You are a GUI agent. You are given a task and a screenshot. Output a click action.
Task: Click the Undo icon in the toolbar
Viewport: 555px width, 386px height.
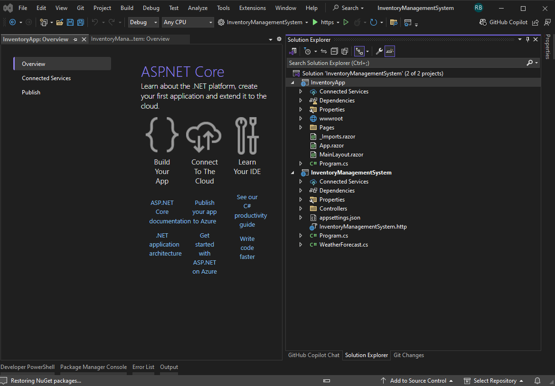click(95, 22)
